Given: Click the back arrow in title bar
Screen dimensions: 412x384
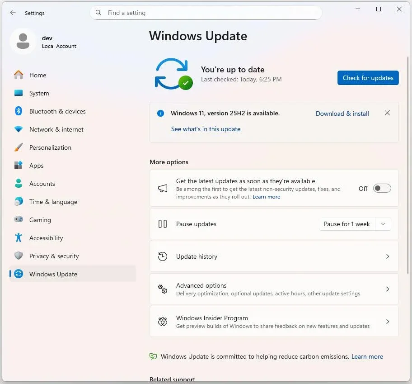Looking at the screenshot, I should pyautogui.click(x=13, y=13).
